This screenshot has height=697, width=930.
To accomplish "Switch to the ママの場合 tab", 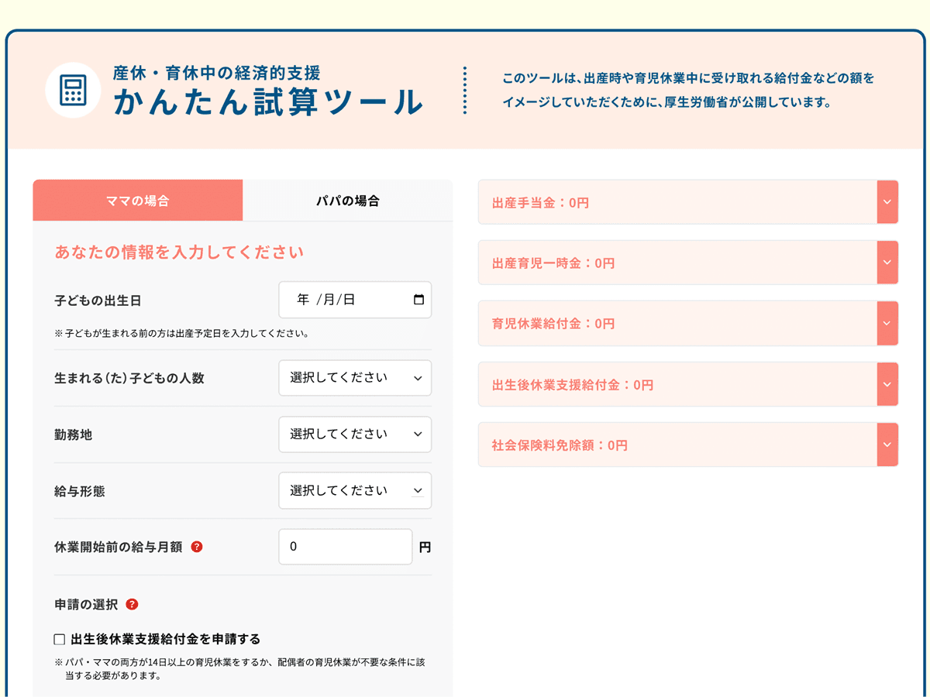I will click(137, 201).
